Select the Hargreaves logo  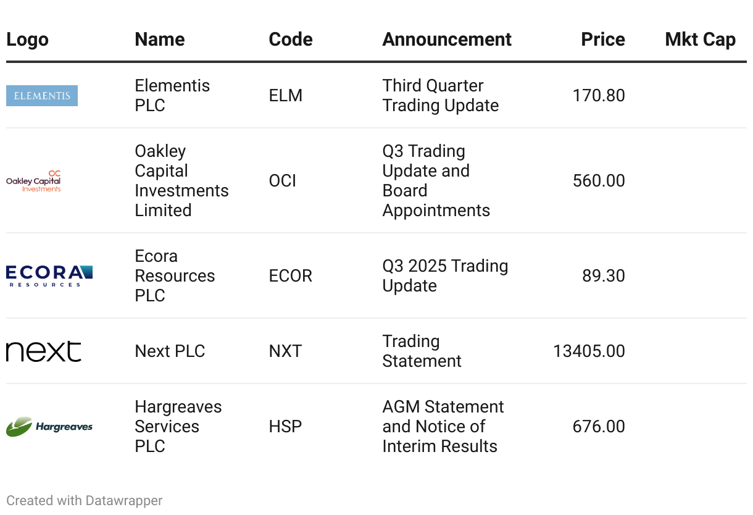[49, 427]
